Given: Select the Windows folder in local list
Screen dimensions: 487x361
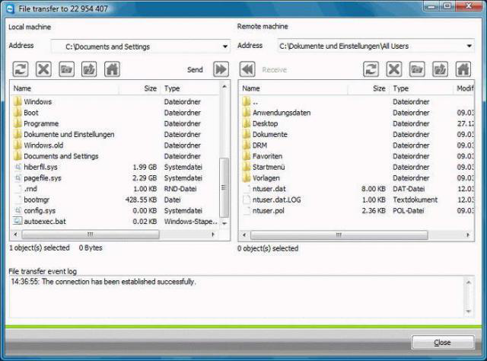Looking at the screenshot, I should [x=37, y=102].
